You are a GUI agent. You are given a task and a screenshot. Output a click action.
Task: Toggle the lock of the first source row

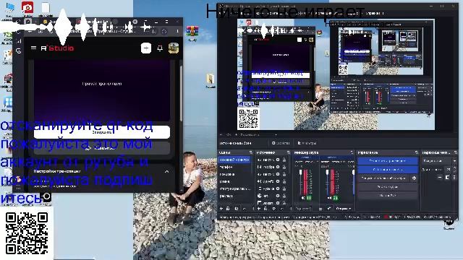tap(284, 160)
